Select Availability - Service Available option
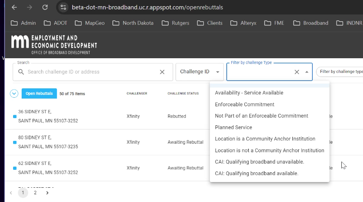This screenshot has height=202, width=363. point(249,93)
